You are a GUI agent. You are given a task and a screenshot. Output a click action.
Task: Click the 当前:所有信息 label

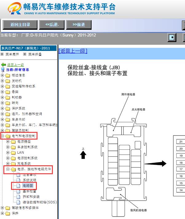pyautogui.click(x=18, y=70)
